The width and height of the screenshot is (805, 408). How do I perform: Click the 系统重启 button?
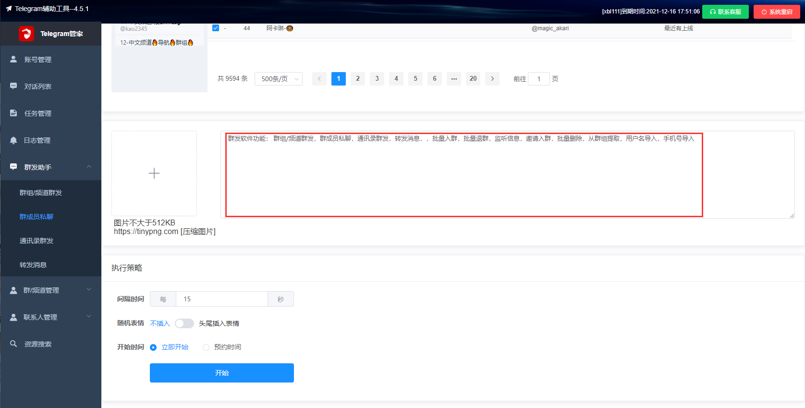[777, 12]
